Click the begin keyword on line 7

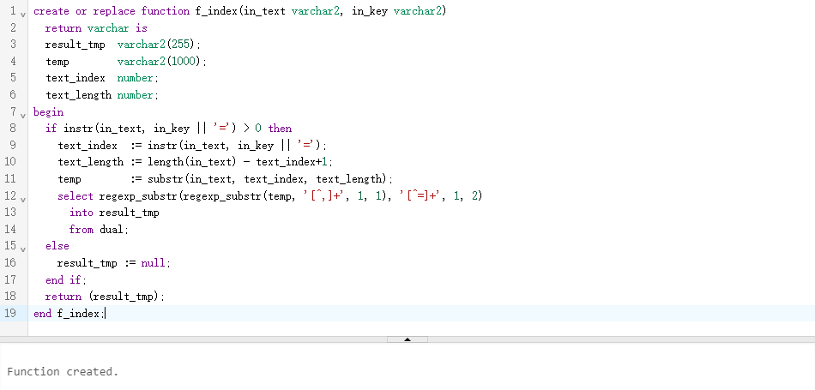point(48,112)
